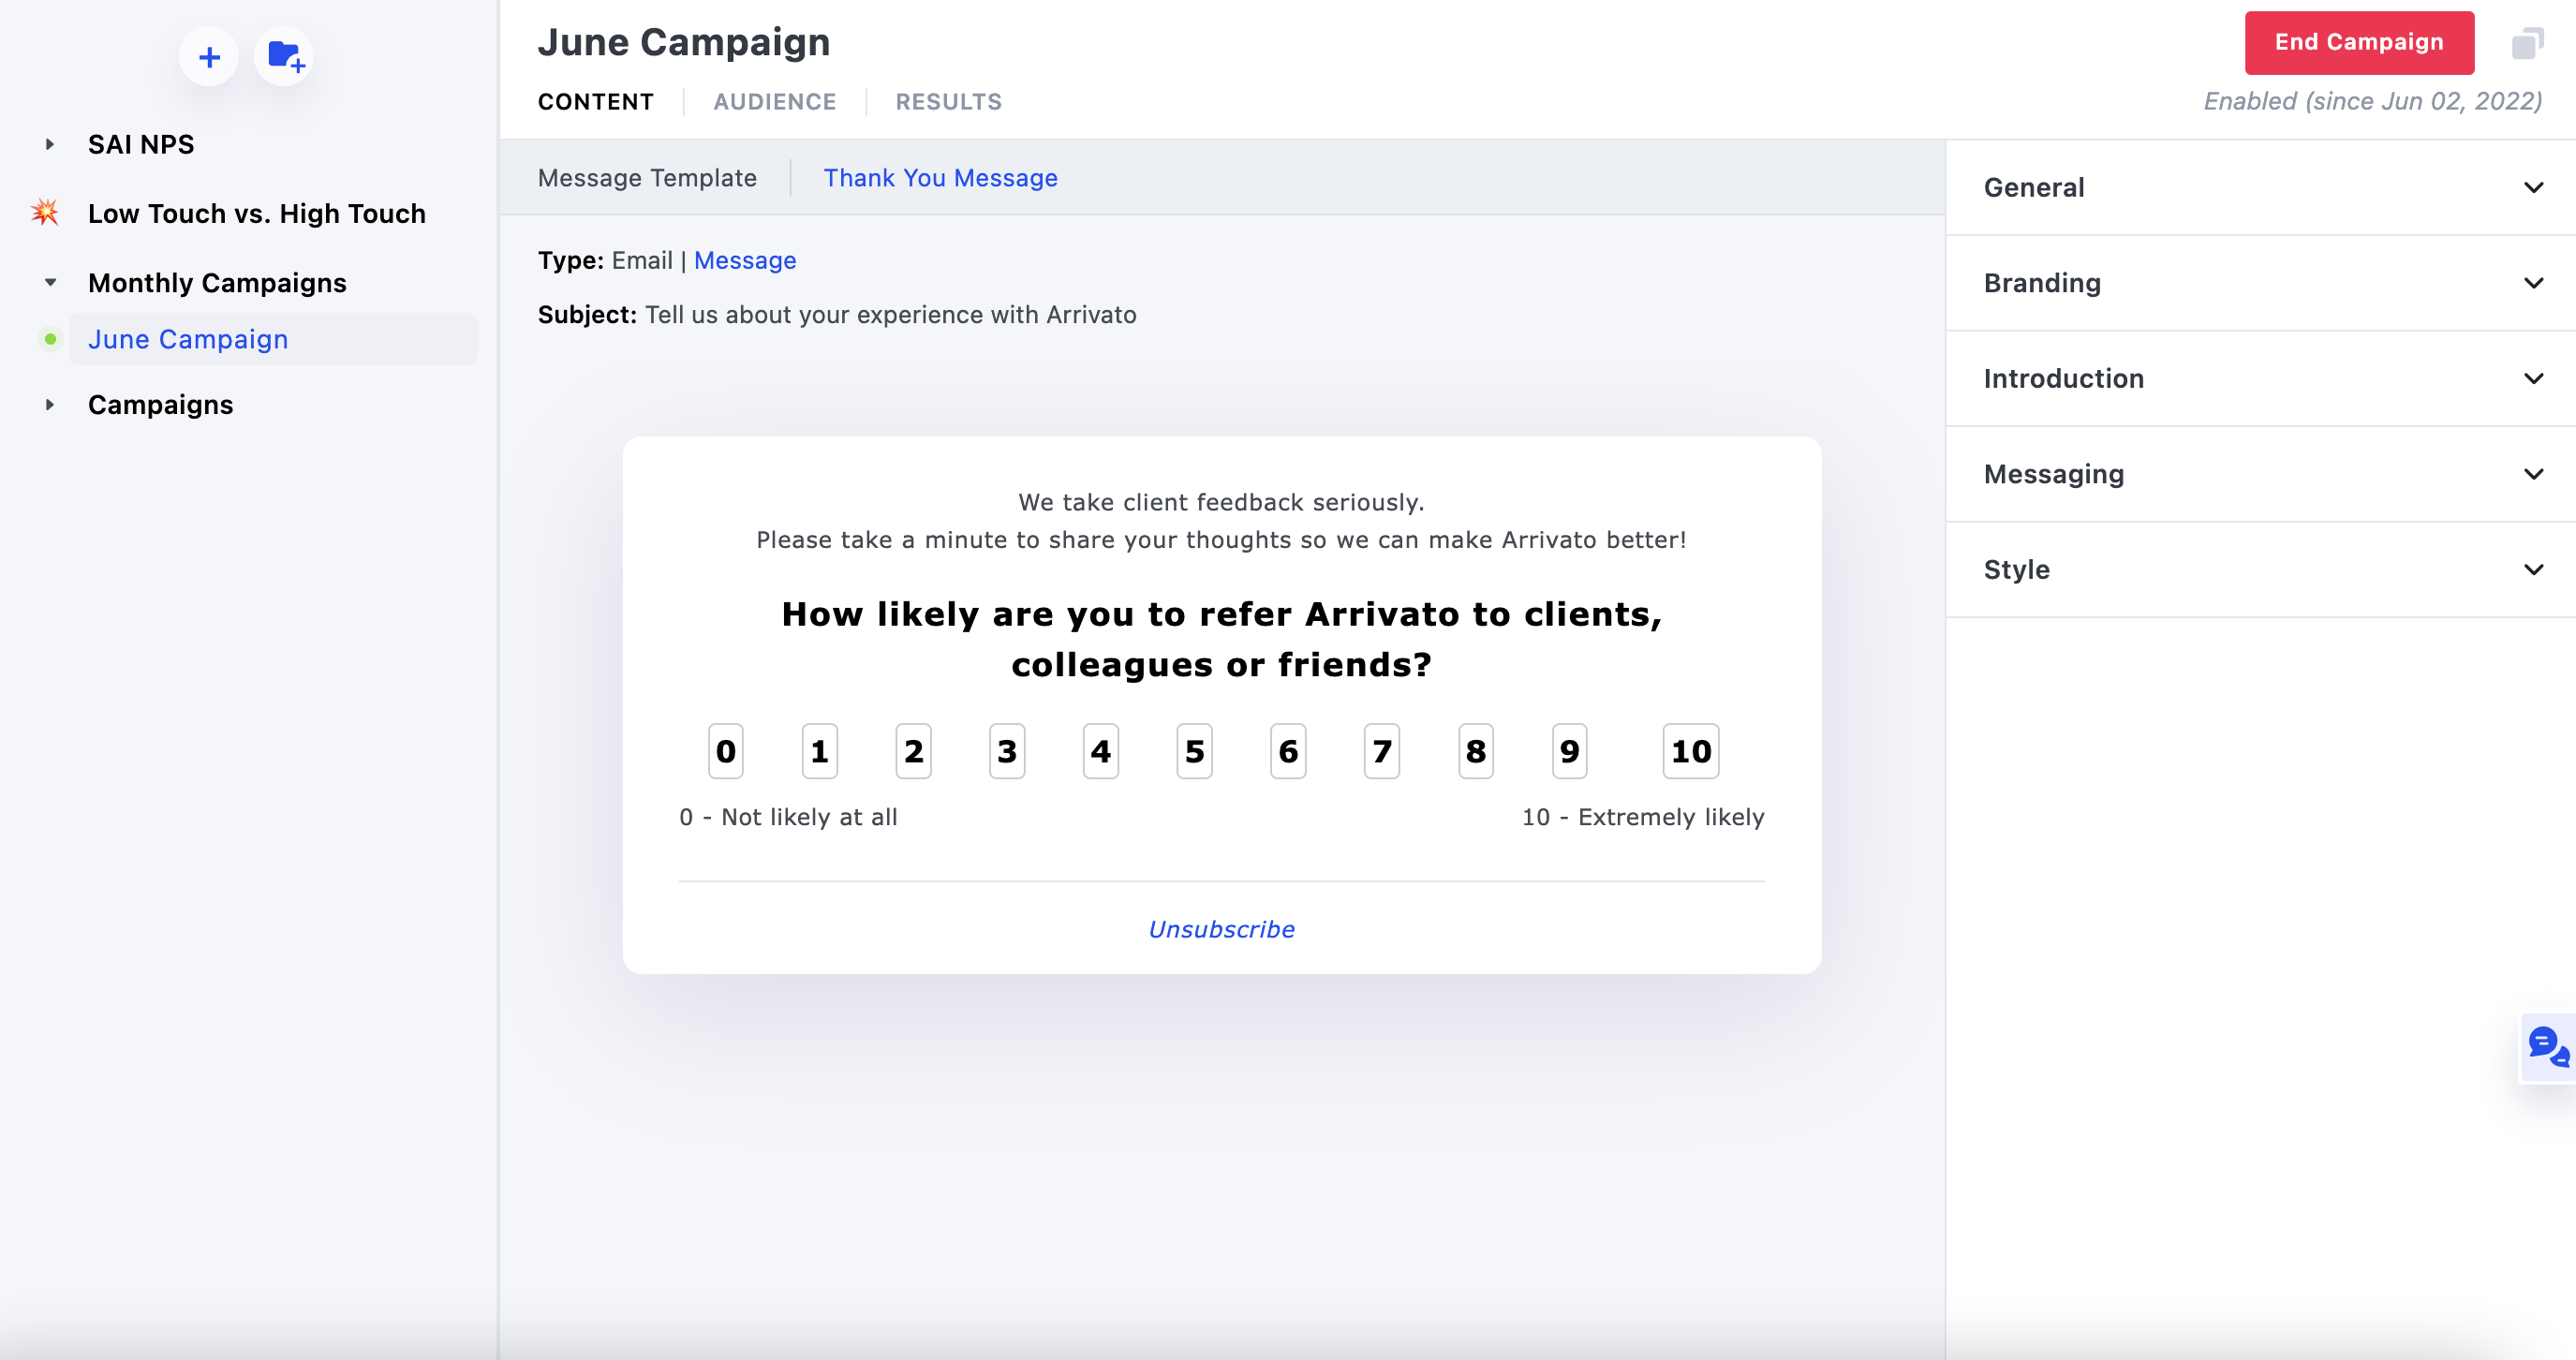Click the Message type link
Image resolution: width=2576 pixels, height=1360 pixels.
coord(745,261)
